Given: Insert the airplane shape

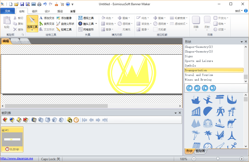Looking at the screenshot, I should [x=208, y=100].
